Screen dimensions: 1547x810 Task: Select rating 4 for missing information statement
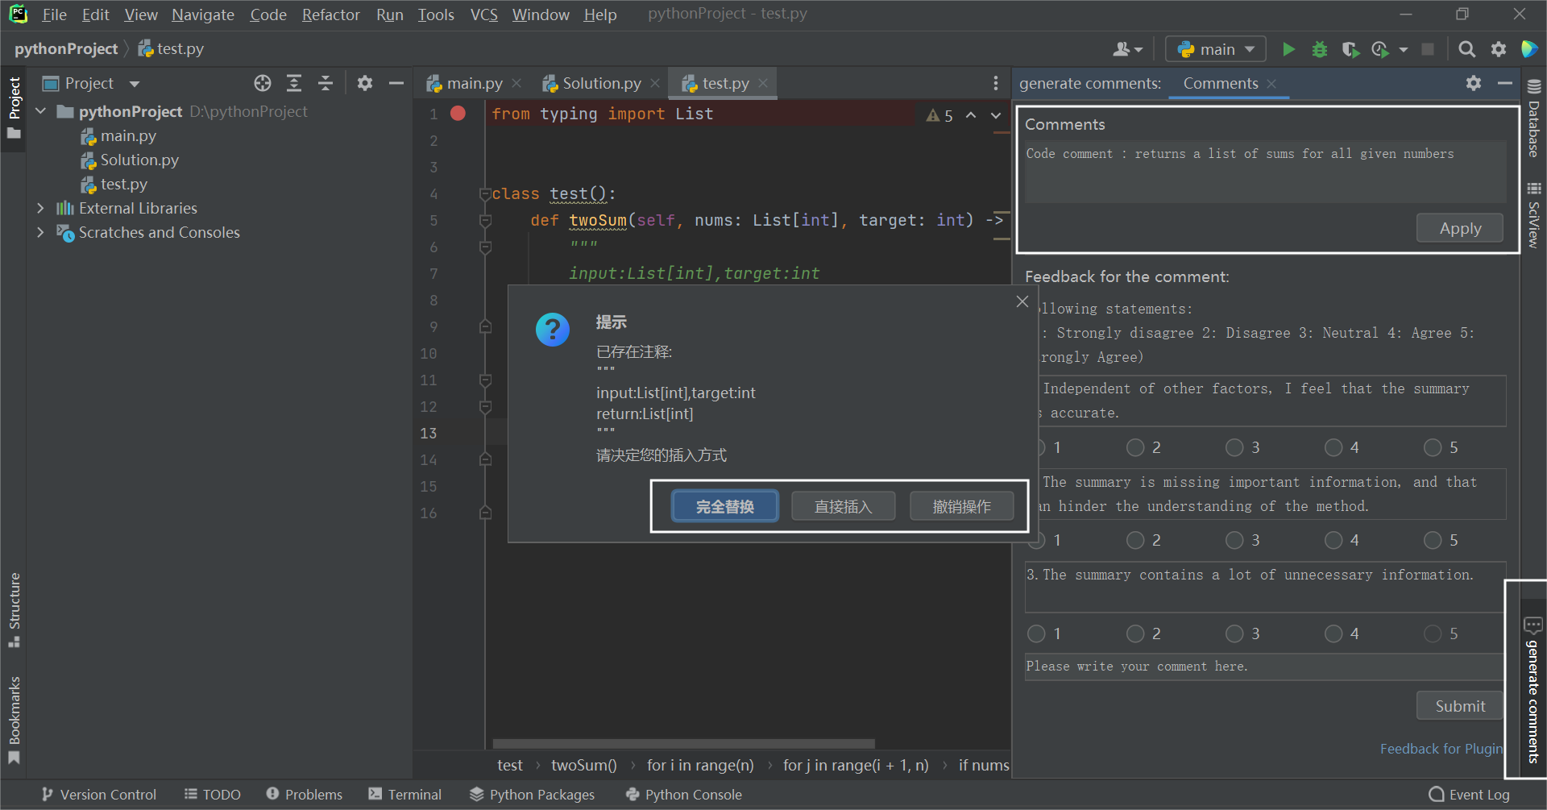click(1333, 540)
